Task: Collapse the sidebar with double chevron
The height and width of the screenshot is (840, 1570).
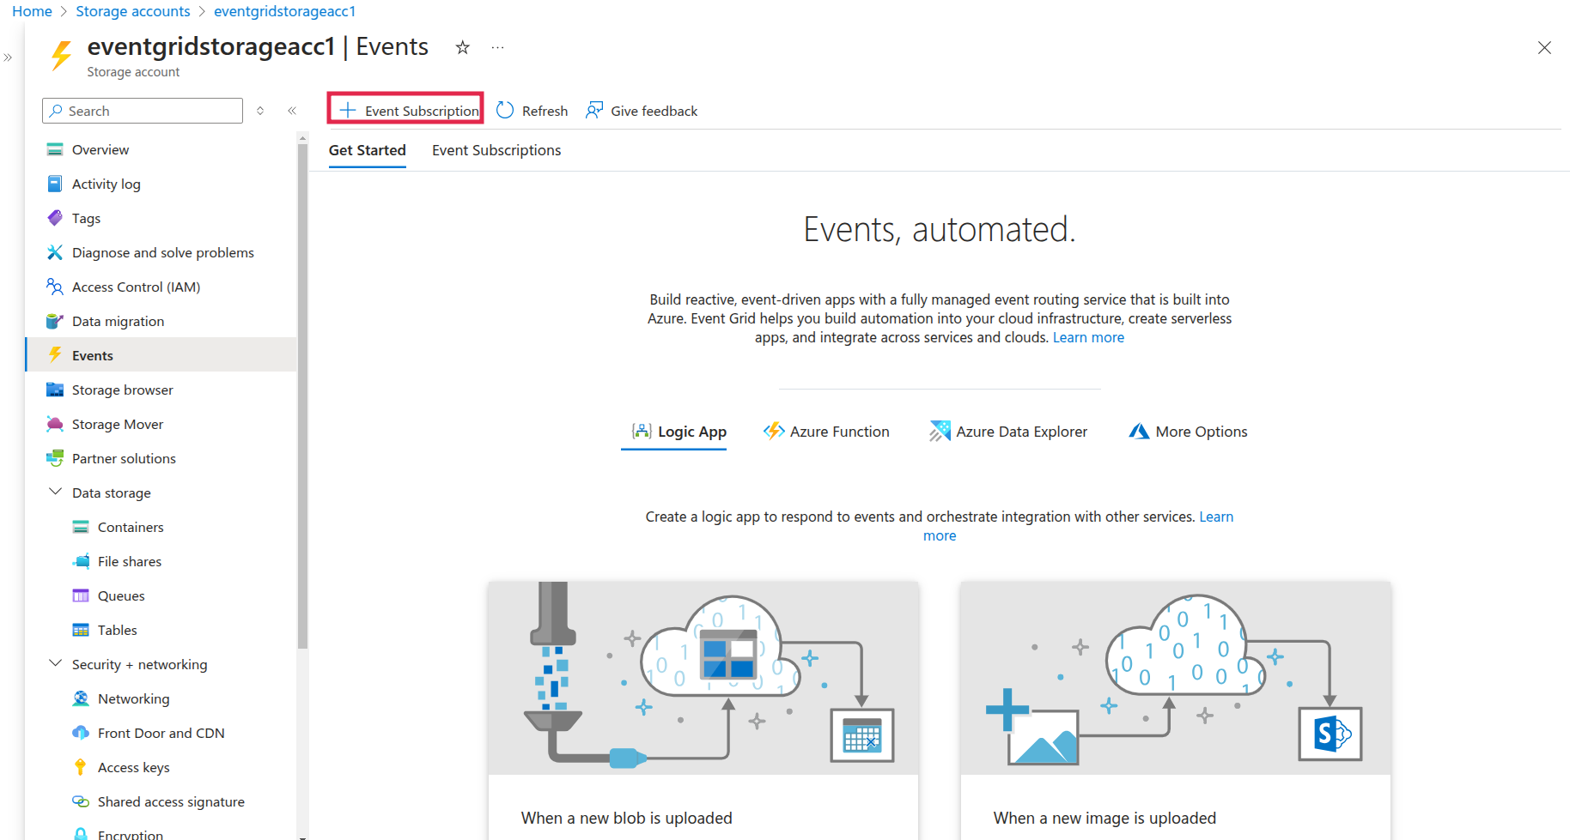Action: (x=292, y=111)
